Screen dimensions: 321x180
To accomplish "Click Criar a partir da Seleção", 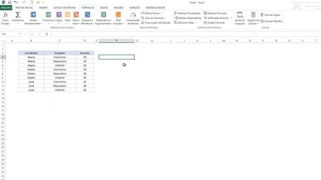I will pos(155,22).
